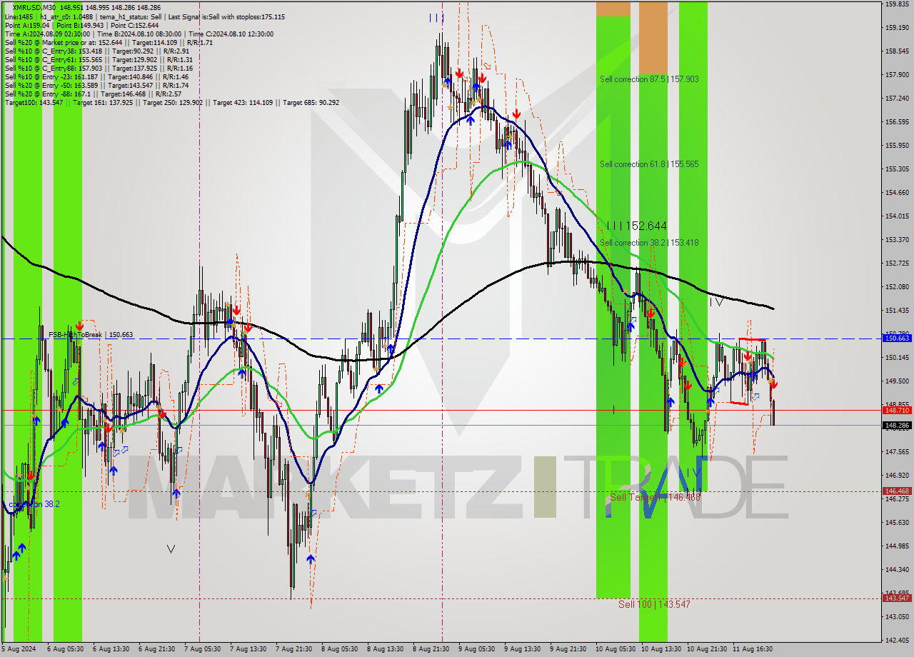Click the red 146.468 price tag

click(897, 491)
